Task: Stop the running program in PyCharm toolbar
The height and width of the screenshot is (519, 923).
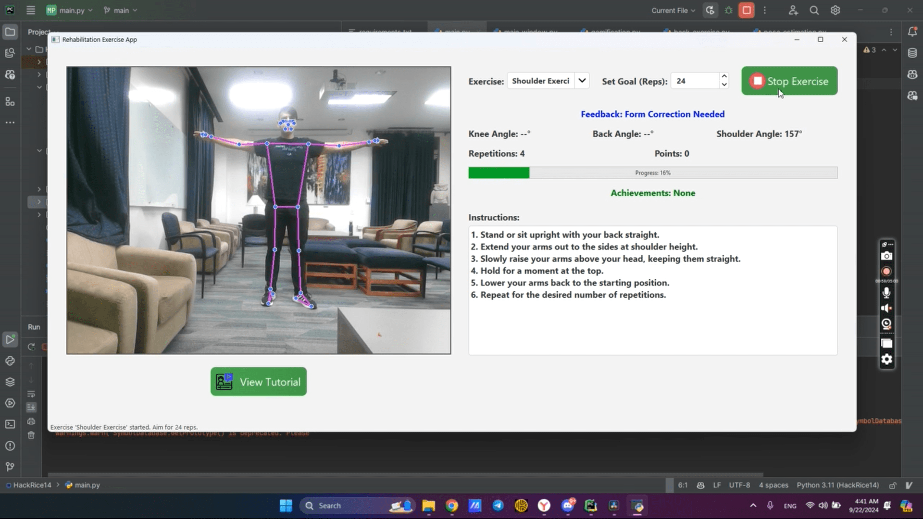Action: [747, 10]
